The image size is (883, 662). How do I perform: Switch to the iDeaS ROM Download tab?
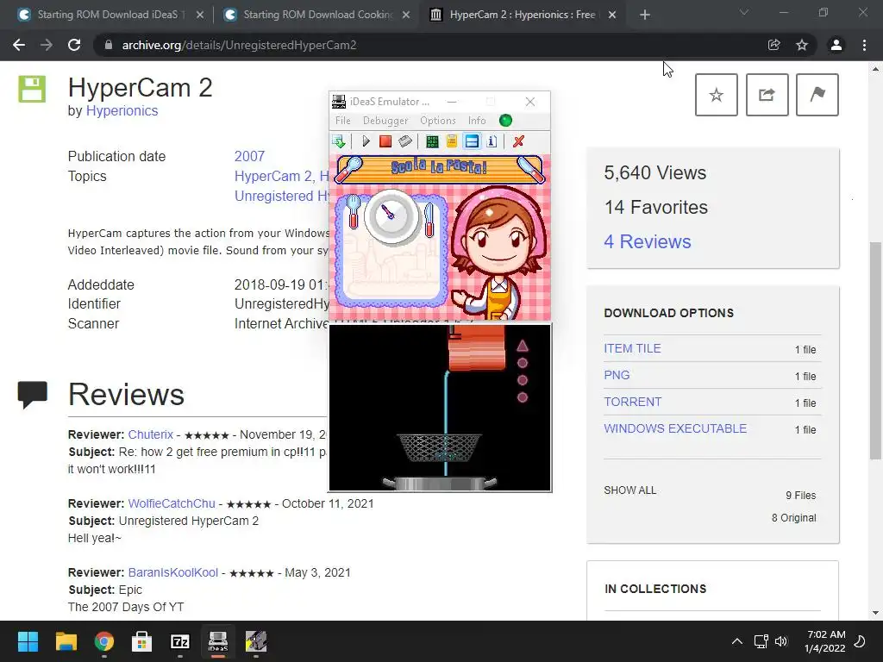pyautogui.click(x=110, y=15)
